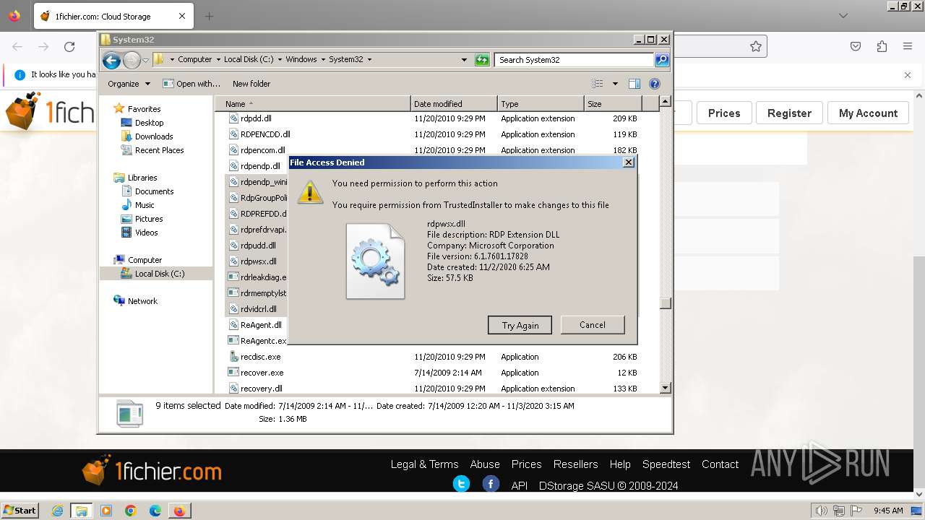Open recent pages dropdown next to forward arrow
The width and height of the screenshot is (925, 520).
tap(146, 60)
